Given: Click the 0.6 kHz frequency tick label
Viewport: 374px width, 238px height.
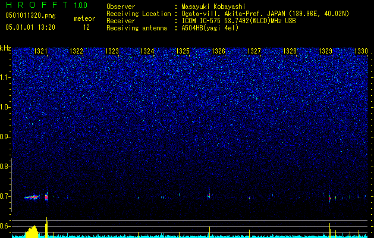Looking at the screenshot, I should click(5, 226).
